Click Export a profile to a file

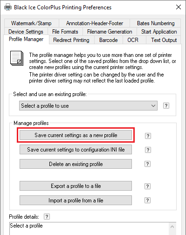point(76,186)
